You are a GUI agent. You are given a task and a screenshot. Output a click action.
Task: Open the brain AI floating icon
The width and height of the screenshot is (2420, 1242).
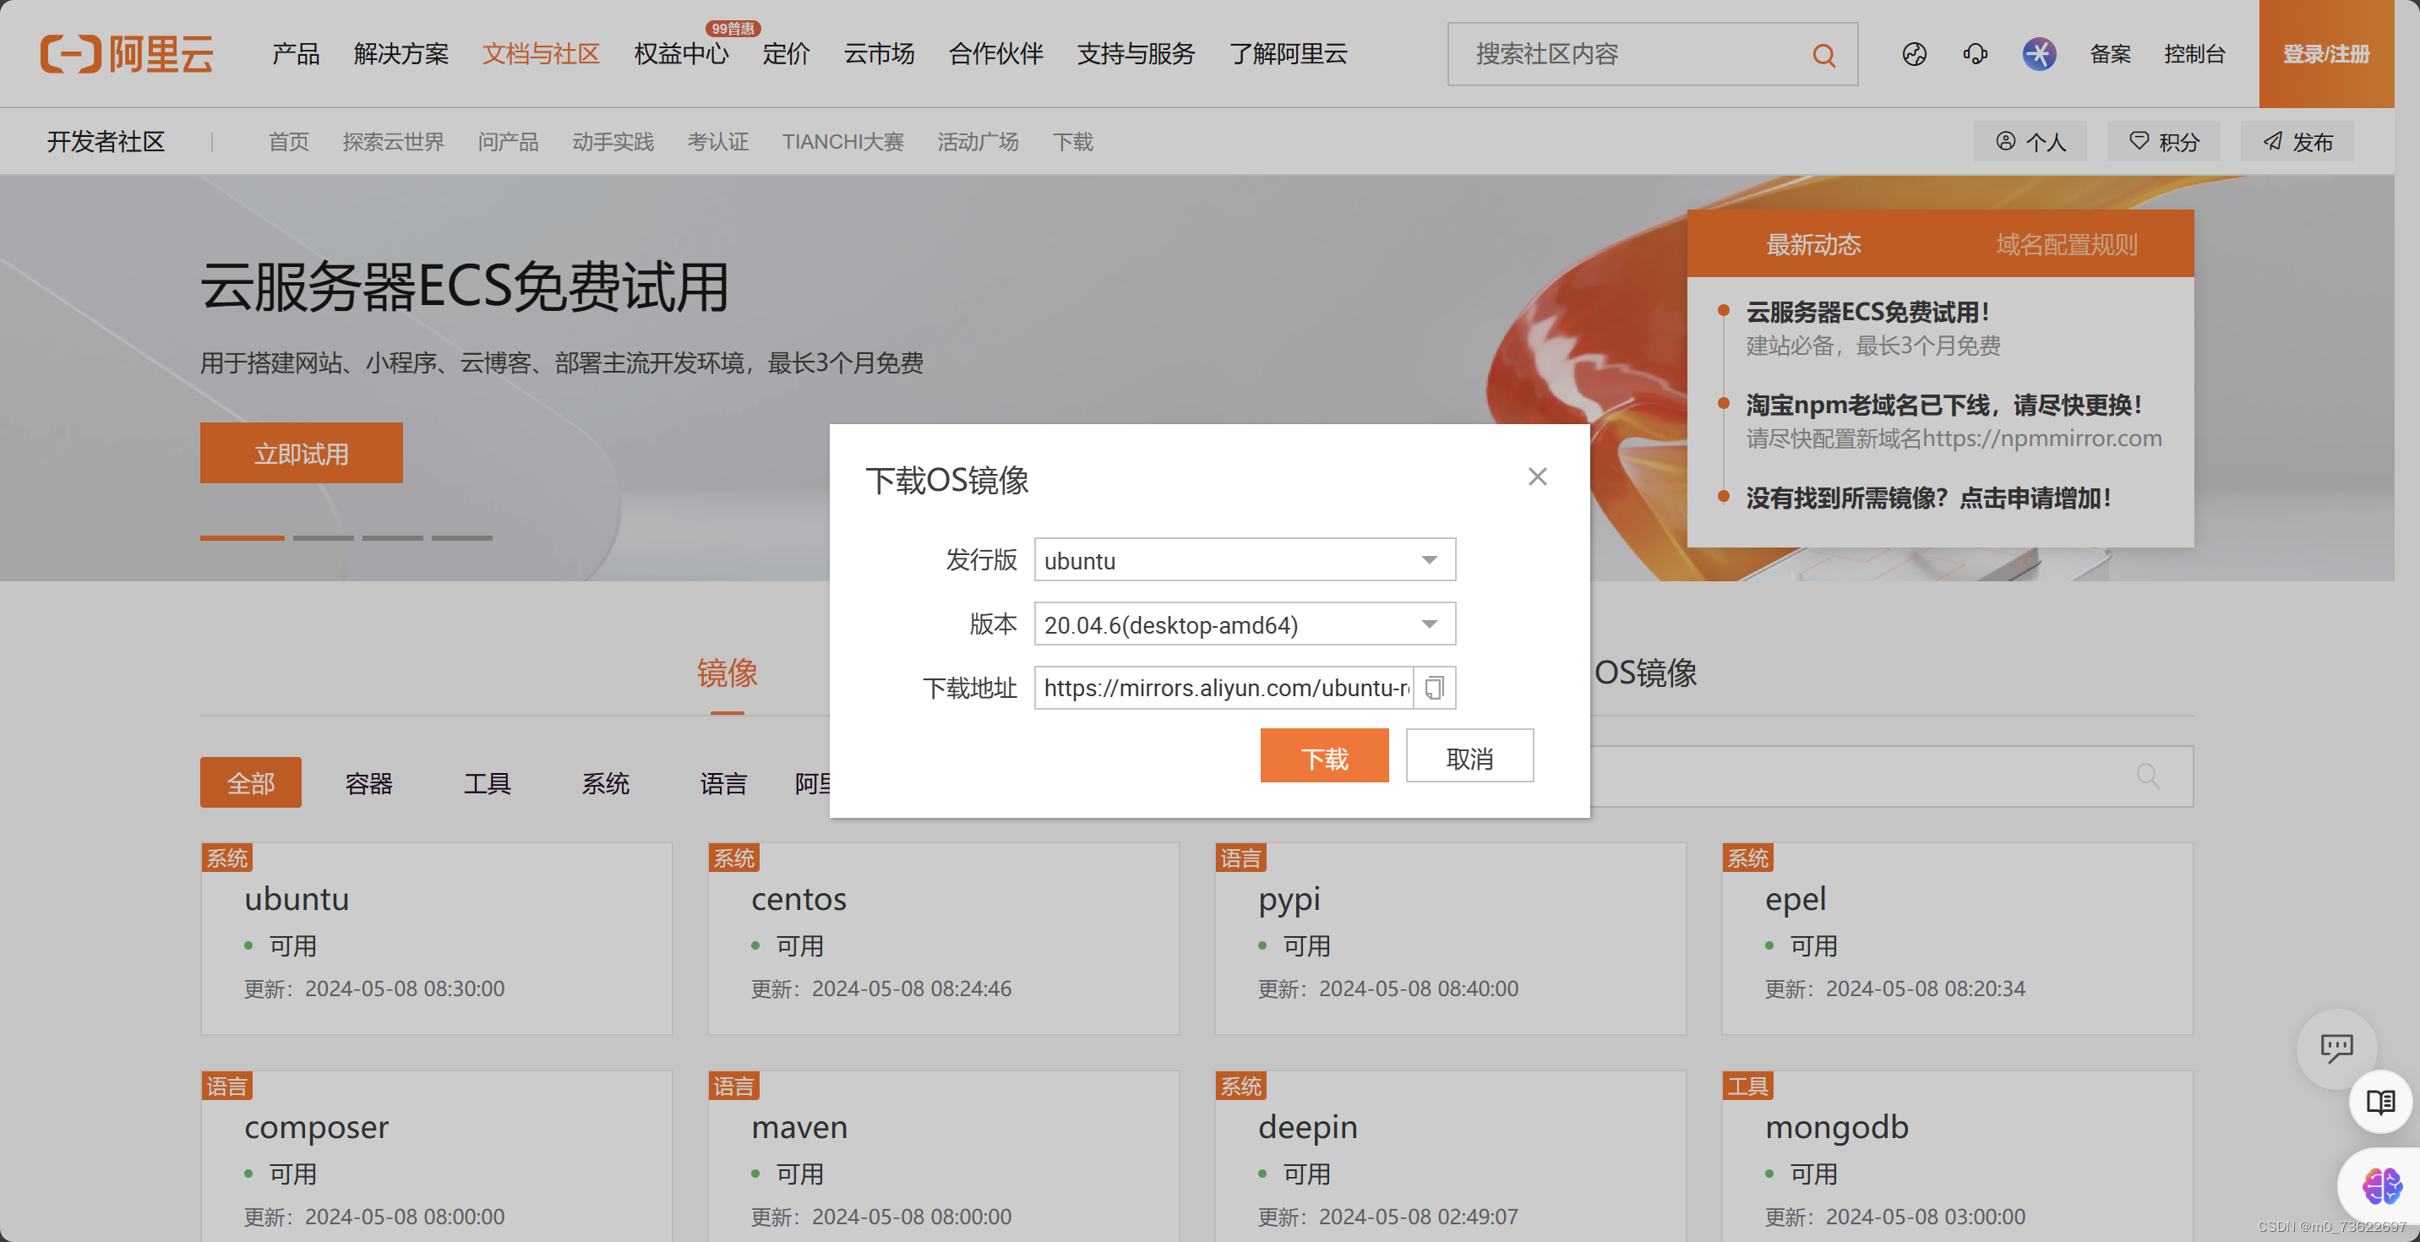click(2381, 1185)
